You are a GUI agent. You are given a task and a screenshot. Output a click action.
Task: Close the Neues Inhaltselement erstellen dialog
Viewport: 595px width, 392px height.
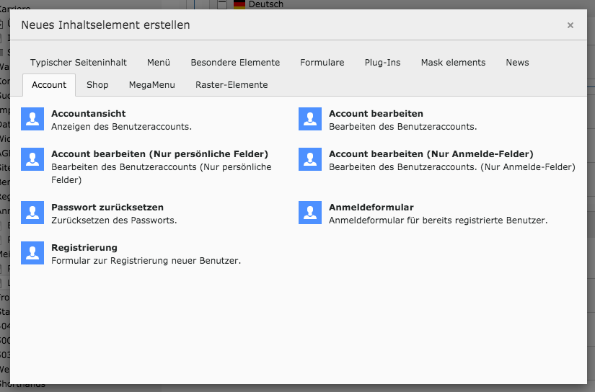click(570, 25)
